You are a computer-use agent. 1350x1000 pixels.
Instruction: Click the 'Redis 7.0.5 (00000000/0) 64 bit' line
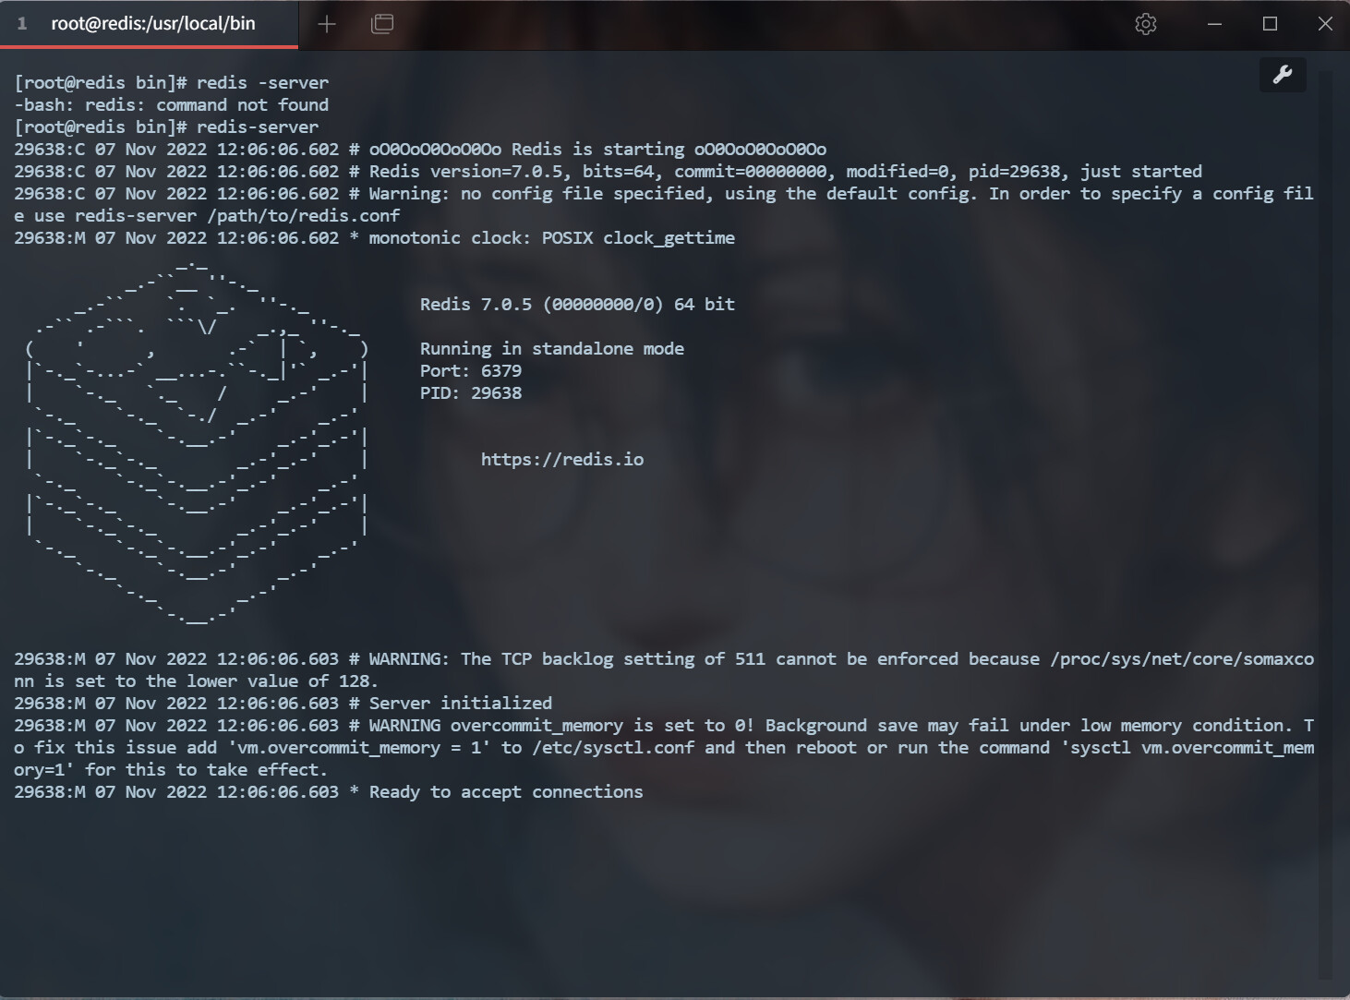coord(577,305)
